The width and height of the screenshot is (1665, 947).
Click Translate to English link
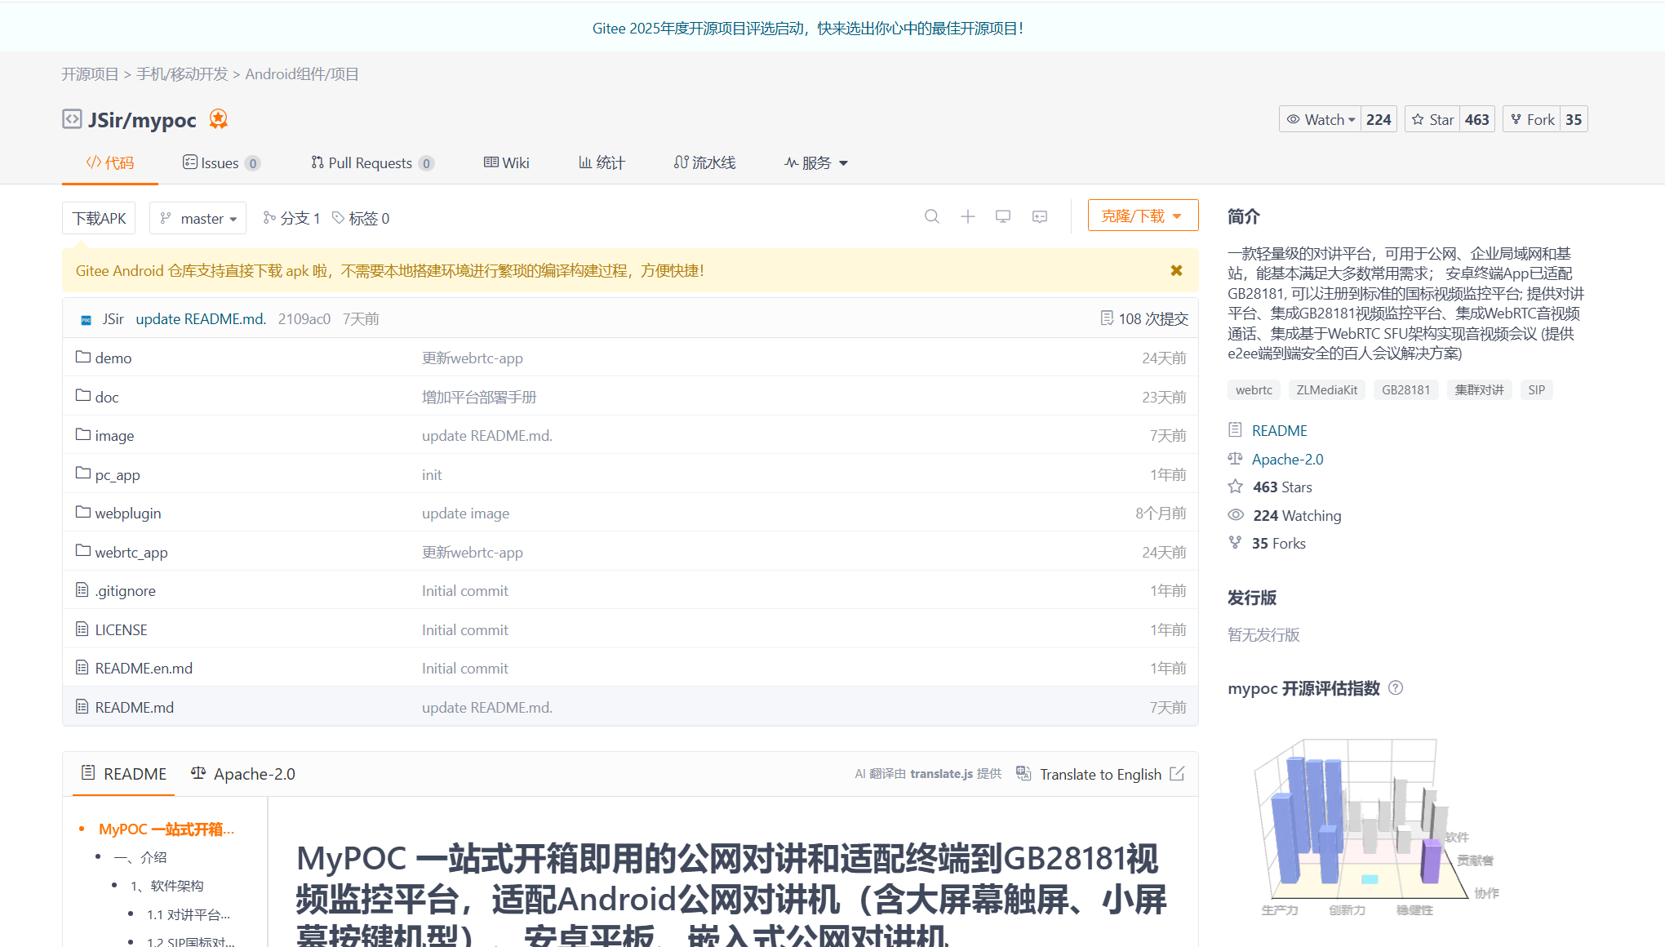(x=1100, y=773)
